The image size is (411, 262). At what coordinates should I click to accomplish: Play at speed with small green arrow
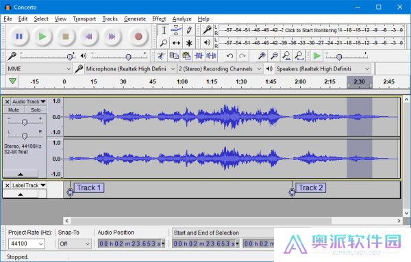click(x=316, y=55)
